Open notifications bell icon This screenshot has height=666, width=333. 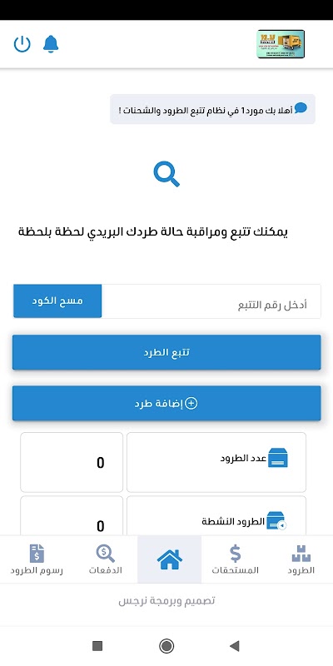(51, 44)
